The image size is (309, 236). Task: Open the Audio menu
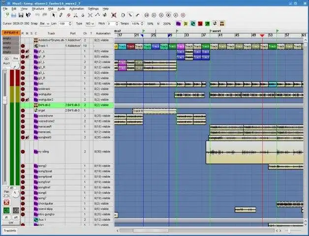coord(61,9)
